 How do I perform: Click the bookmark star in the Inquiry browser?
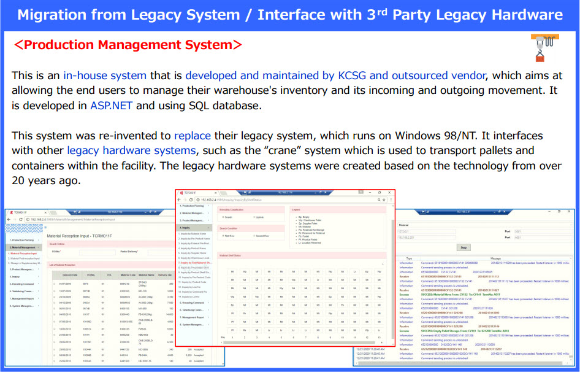pyautogui.click(x=383, y=200)
